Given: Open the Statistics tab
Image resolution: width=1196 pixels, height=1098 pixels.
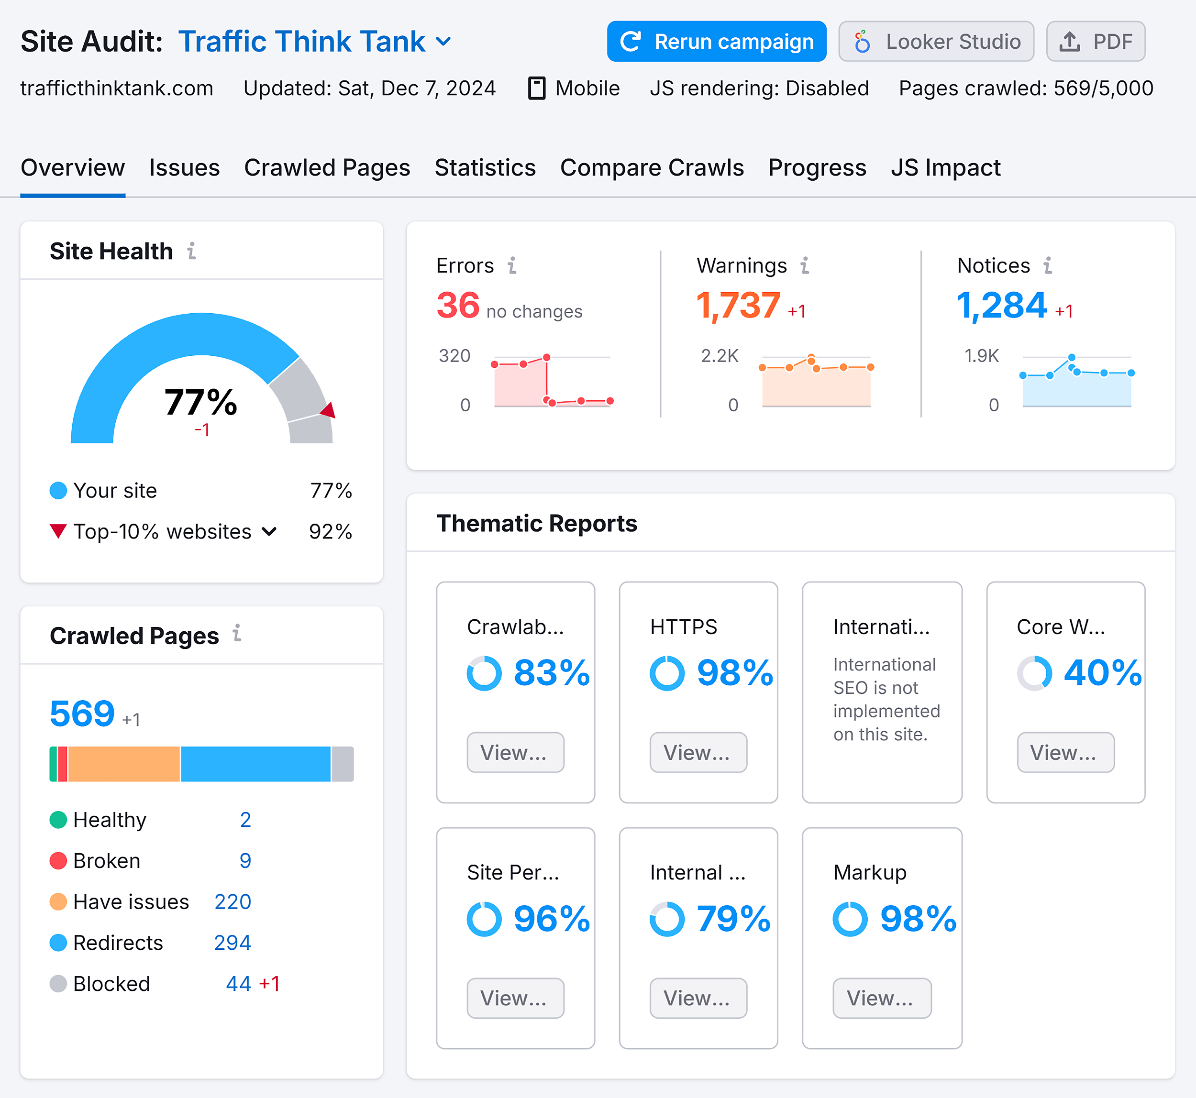Looking at the screenshot, I should 485,168.
